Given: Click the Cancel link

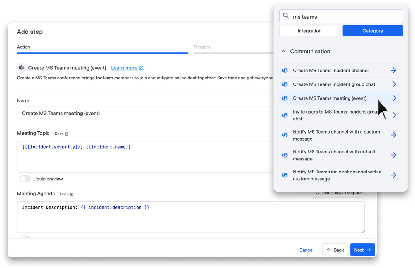Looking at the screenshot, I should click(x=306, y=250).
